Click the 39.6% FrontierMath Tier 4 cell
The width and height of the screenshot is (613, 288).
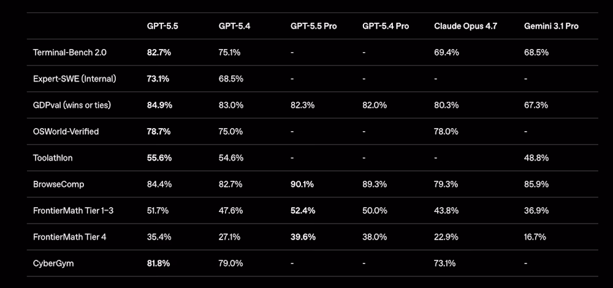point(303,237)
